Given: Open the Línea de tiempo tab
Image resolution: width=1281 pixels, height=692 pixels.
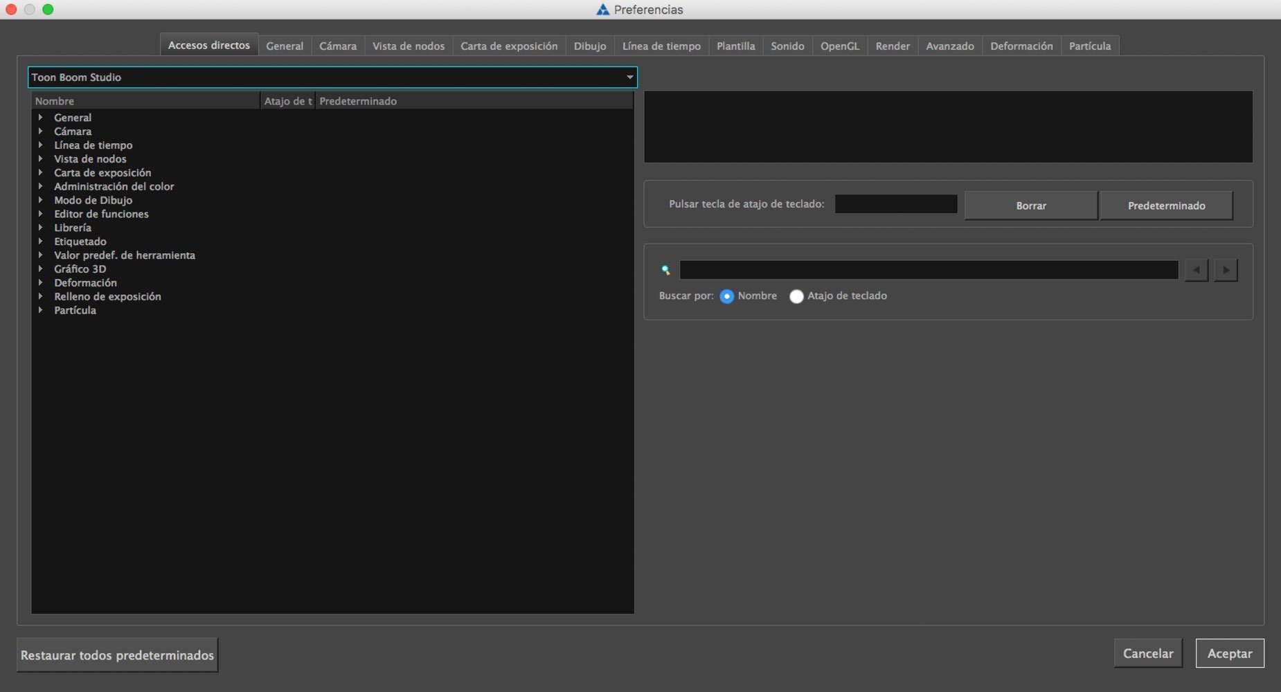Looking at the screenshot, I should (x=661, y=46).
